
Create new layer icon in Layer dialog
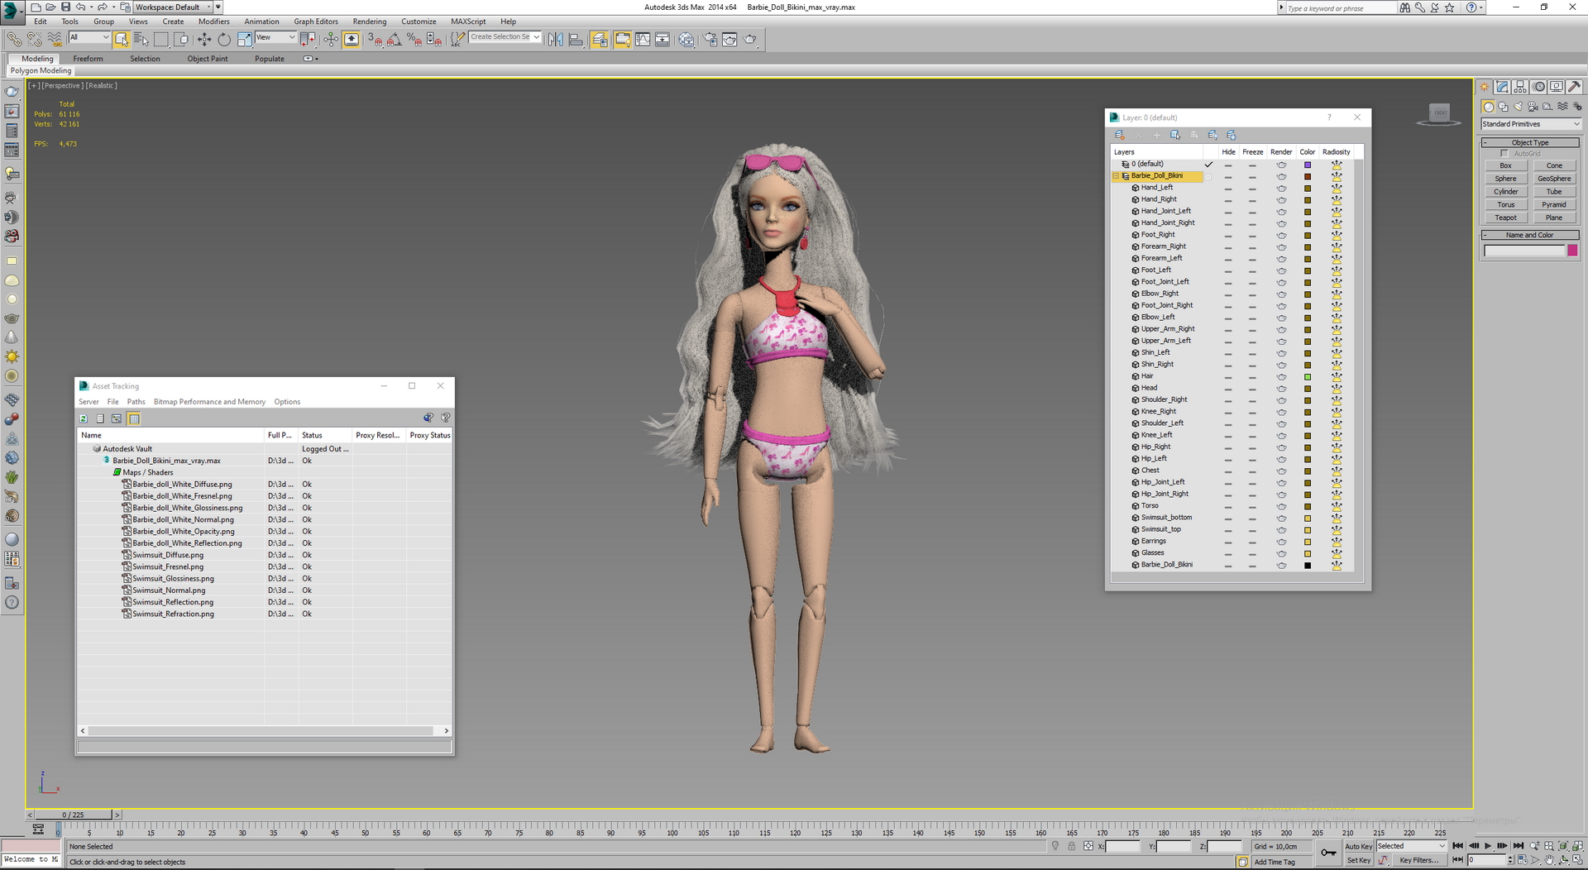pyautogui.click(x=1119, y=135)
